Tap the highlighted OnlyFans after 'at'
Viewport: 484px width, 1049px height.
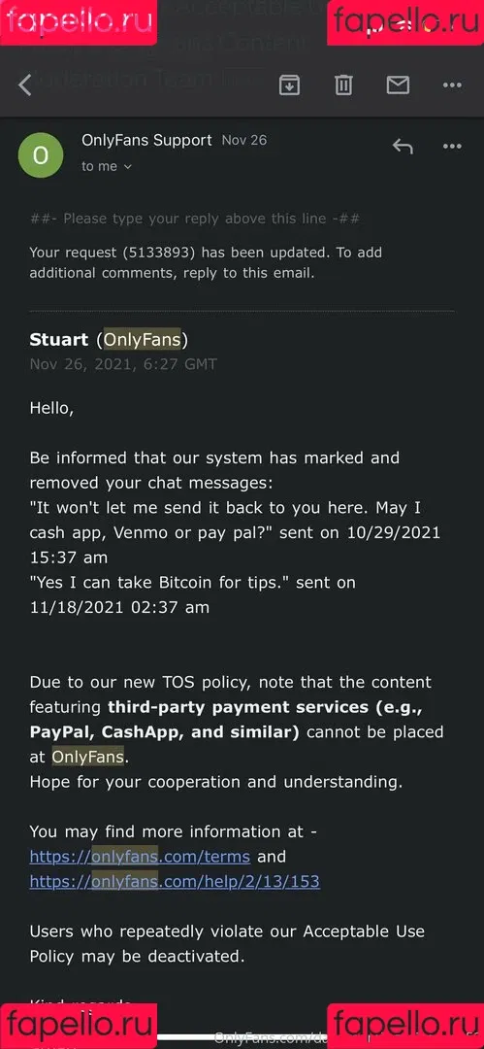[x=88, y=757]
